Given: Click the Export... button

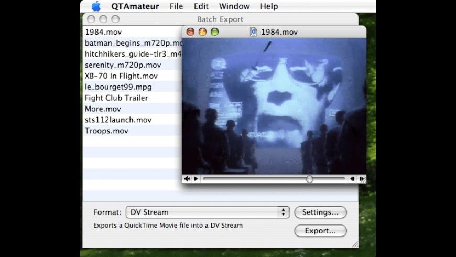Looking at the screenshot, I should click(320, 231).
